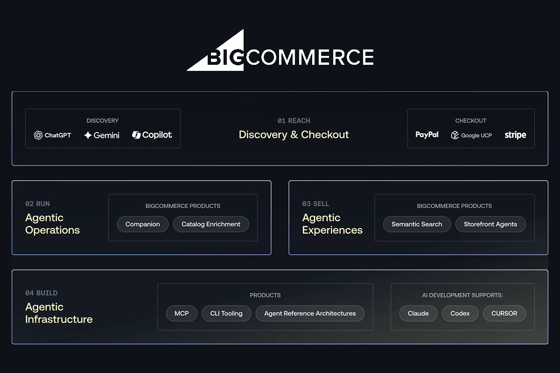Image resolution: width=560 pixels, height=373 pixels.
Task: Click the Stripe logo under Checkout
Action: tap(515, 135)
